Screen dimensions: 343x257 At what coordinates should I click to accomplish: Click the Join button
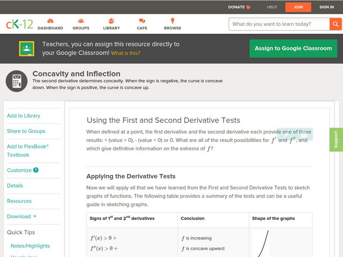(298, 7)
